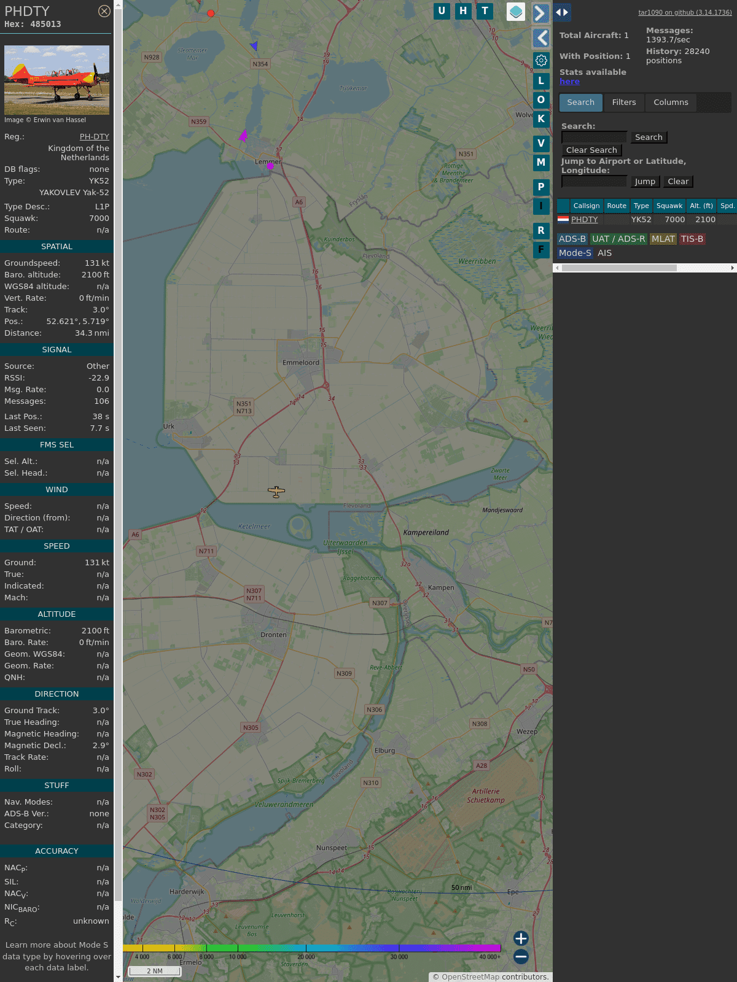Toggle the sidebar width arrows button
Viewport: 737px width, 982px height.
[562, 12]
